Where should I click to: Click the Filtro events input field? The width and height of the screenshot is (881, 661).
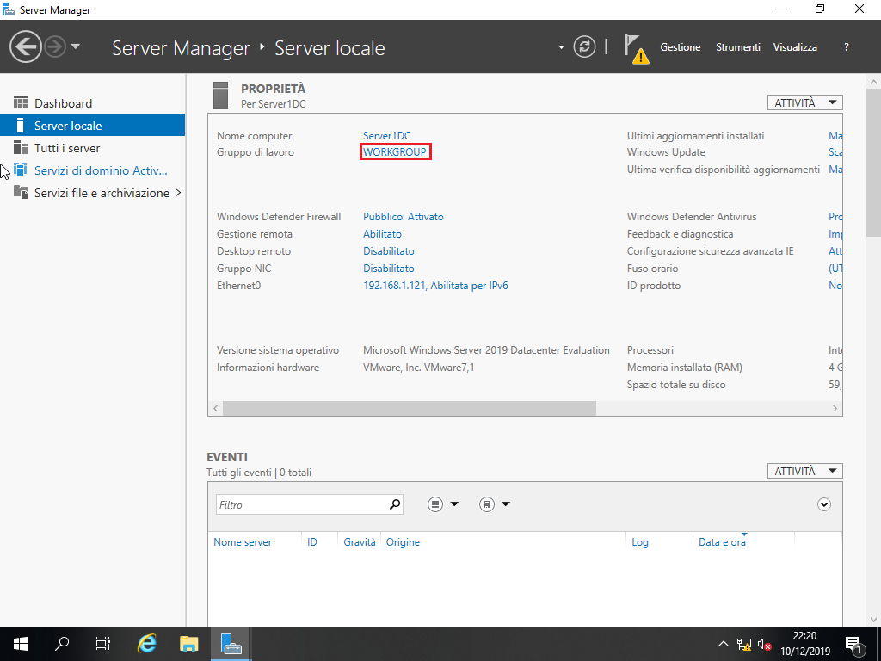click(x=309, y=504)
